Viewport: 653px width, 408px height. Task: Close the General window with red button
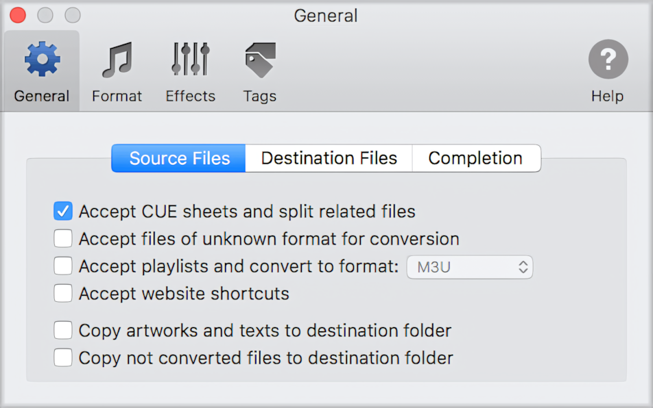[18, 15]
